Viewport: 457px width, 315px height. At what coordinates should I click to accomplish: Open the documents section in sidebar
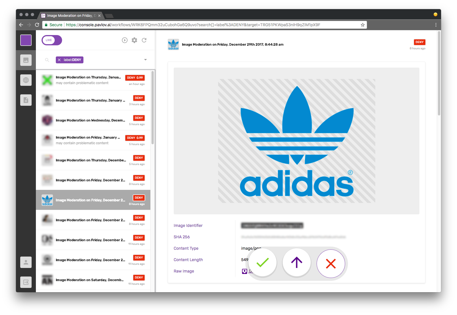click(26, 100)
